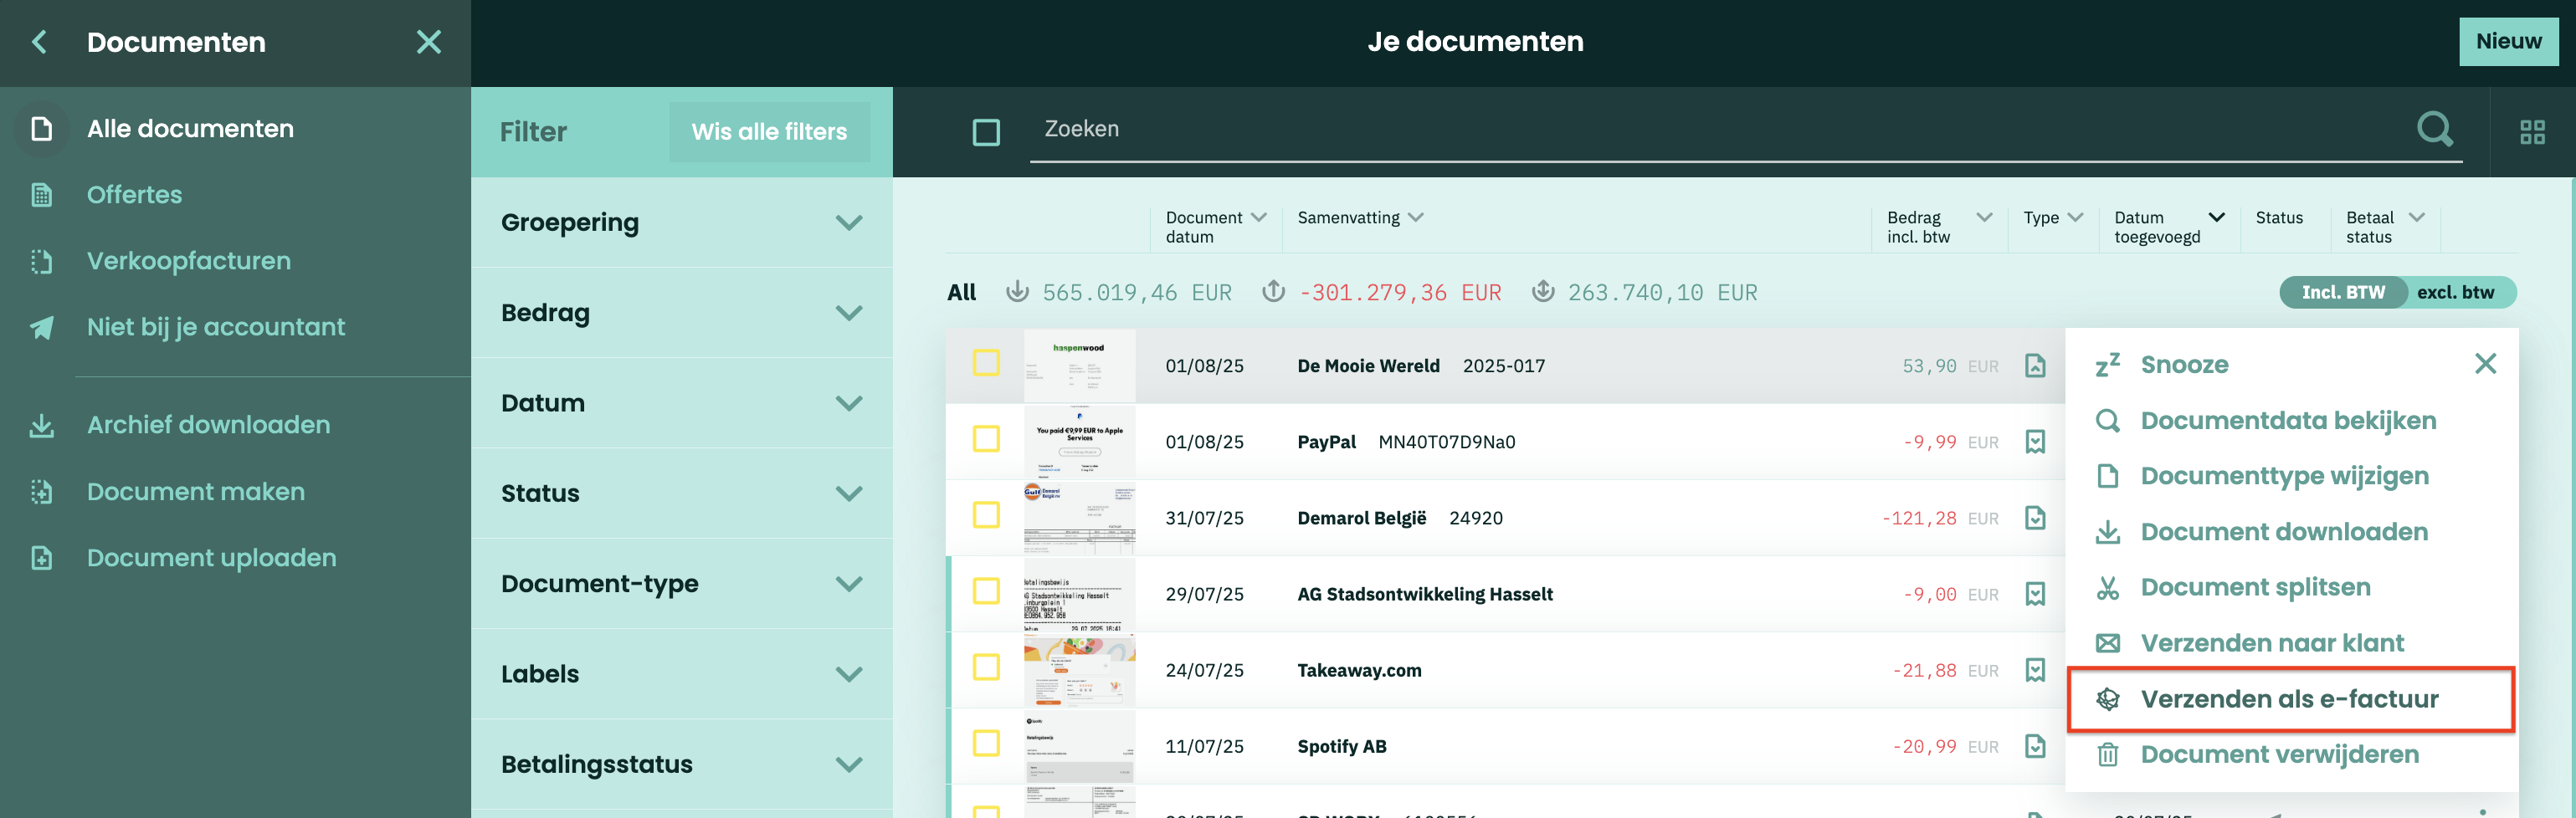Click the PayPal receipt type icon
The width and height of the screenshot is (2576, 818).
tap(2035, 442)
